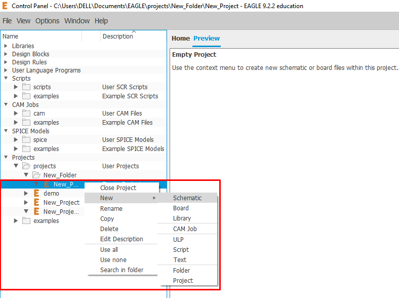
Task: Open the Window menu
Action: click(x=77, y=21)
